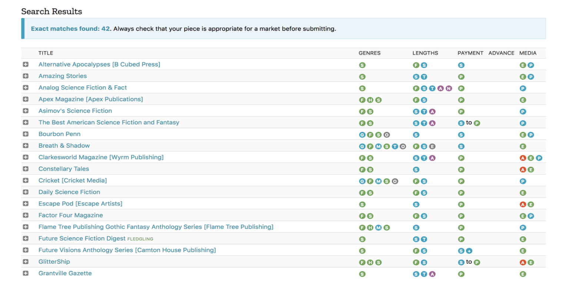Click the E media icon for Daily Science Fiction

click(523, 193)
